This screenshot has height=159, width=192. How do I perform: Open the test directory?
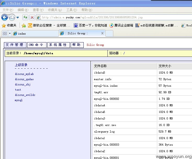click(18, 90)
